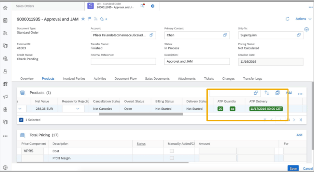Open value help for Ship-To field
The height and width of the screenshot is (172, 314).
pyautogui.click(x=299, y=35)
